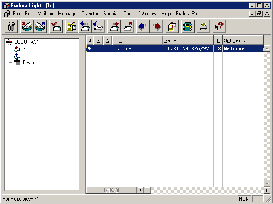273x204 pixels.
Task: Click the 1/1K/0K mailbox size indicator
Action: coord(112,190)
